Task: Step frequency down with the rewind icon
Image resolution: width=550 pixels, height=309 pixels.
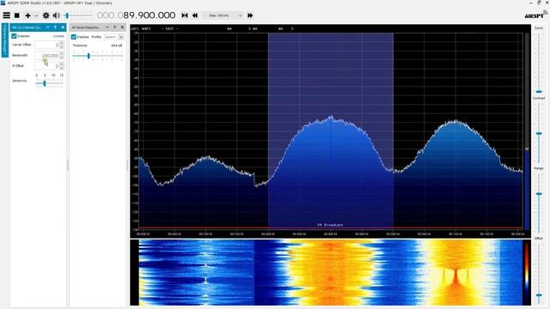Action: 195,15
